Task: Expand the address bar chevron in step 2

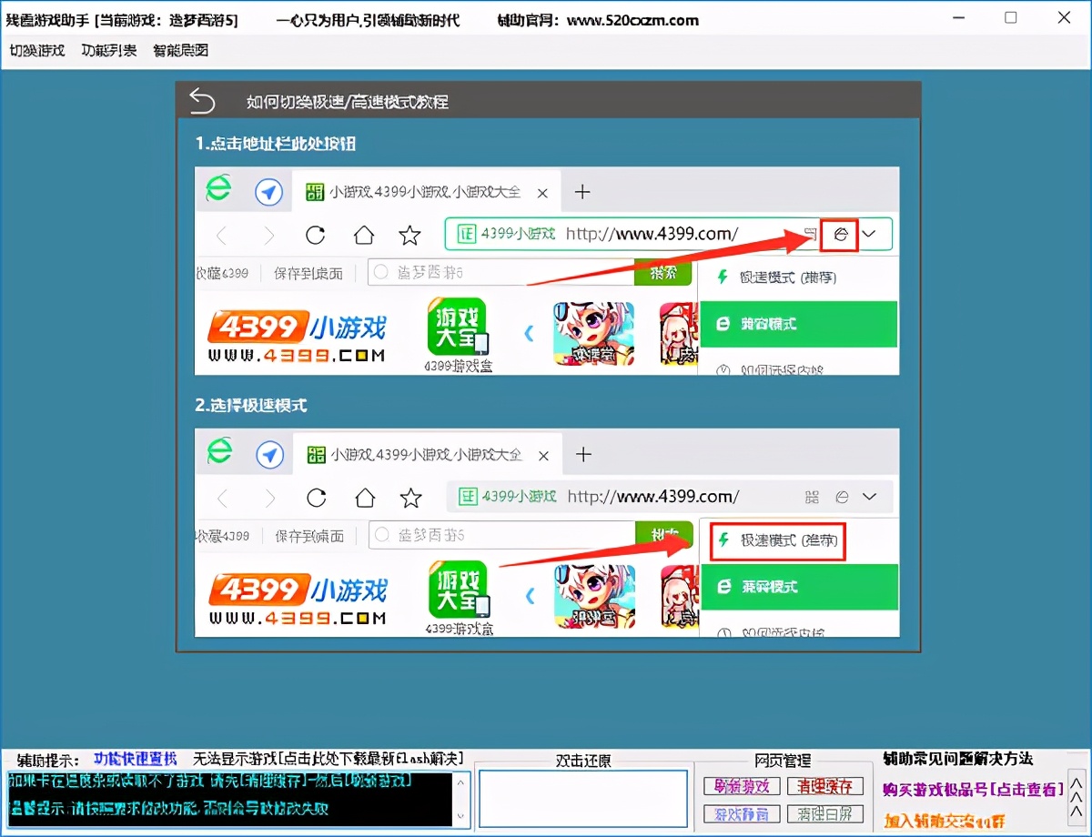Action: (869, 497)
